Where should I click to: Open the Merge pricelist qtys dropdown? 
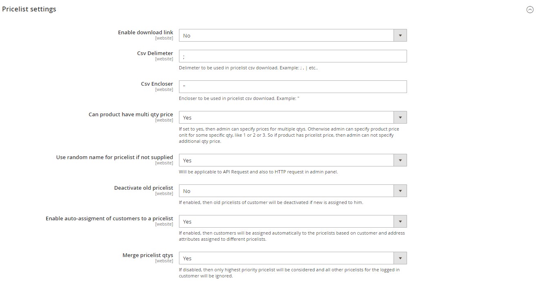286,258
